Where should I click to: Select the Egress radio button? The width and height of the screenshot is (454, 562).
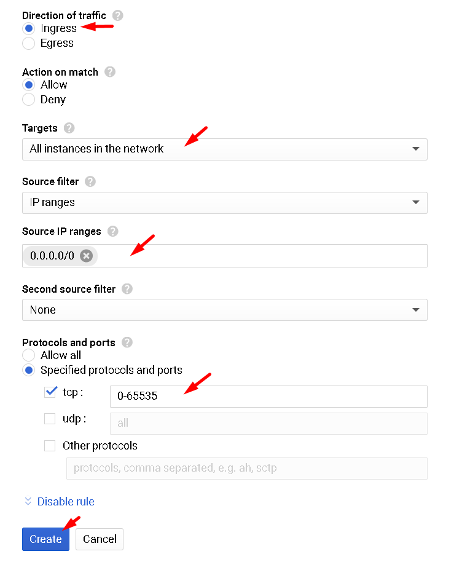tap(28, 43)
